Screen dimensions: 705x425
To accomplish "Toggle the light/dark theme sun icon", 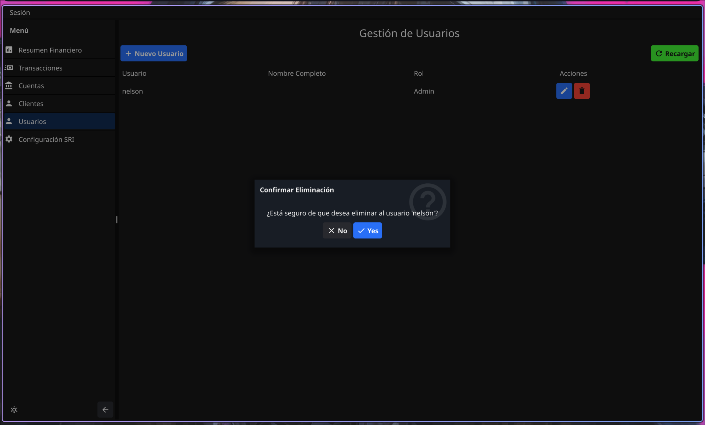I will click(x=14, y=410).
